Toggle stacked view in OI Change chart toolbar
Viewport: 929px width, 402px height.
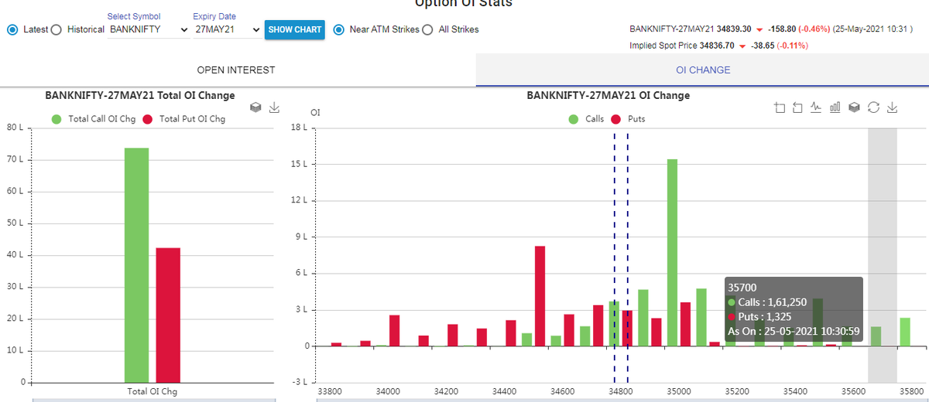coord(854,108)
